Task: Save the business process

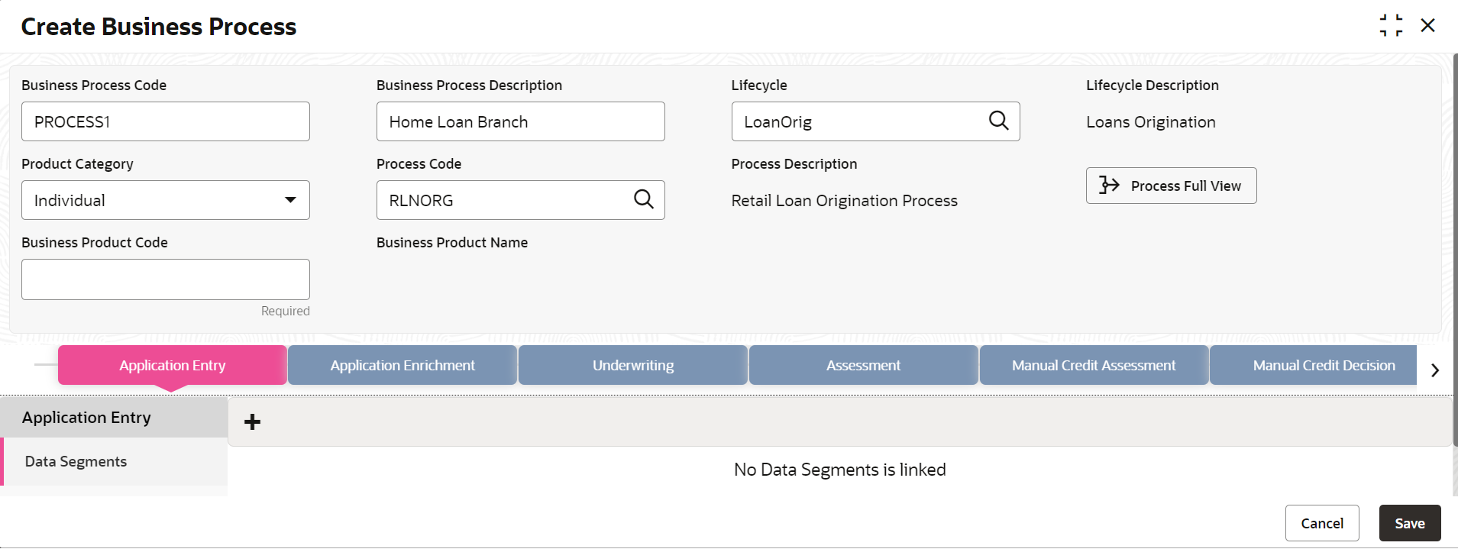Action: [x=1410, y=523]
